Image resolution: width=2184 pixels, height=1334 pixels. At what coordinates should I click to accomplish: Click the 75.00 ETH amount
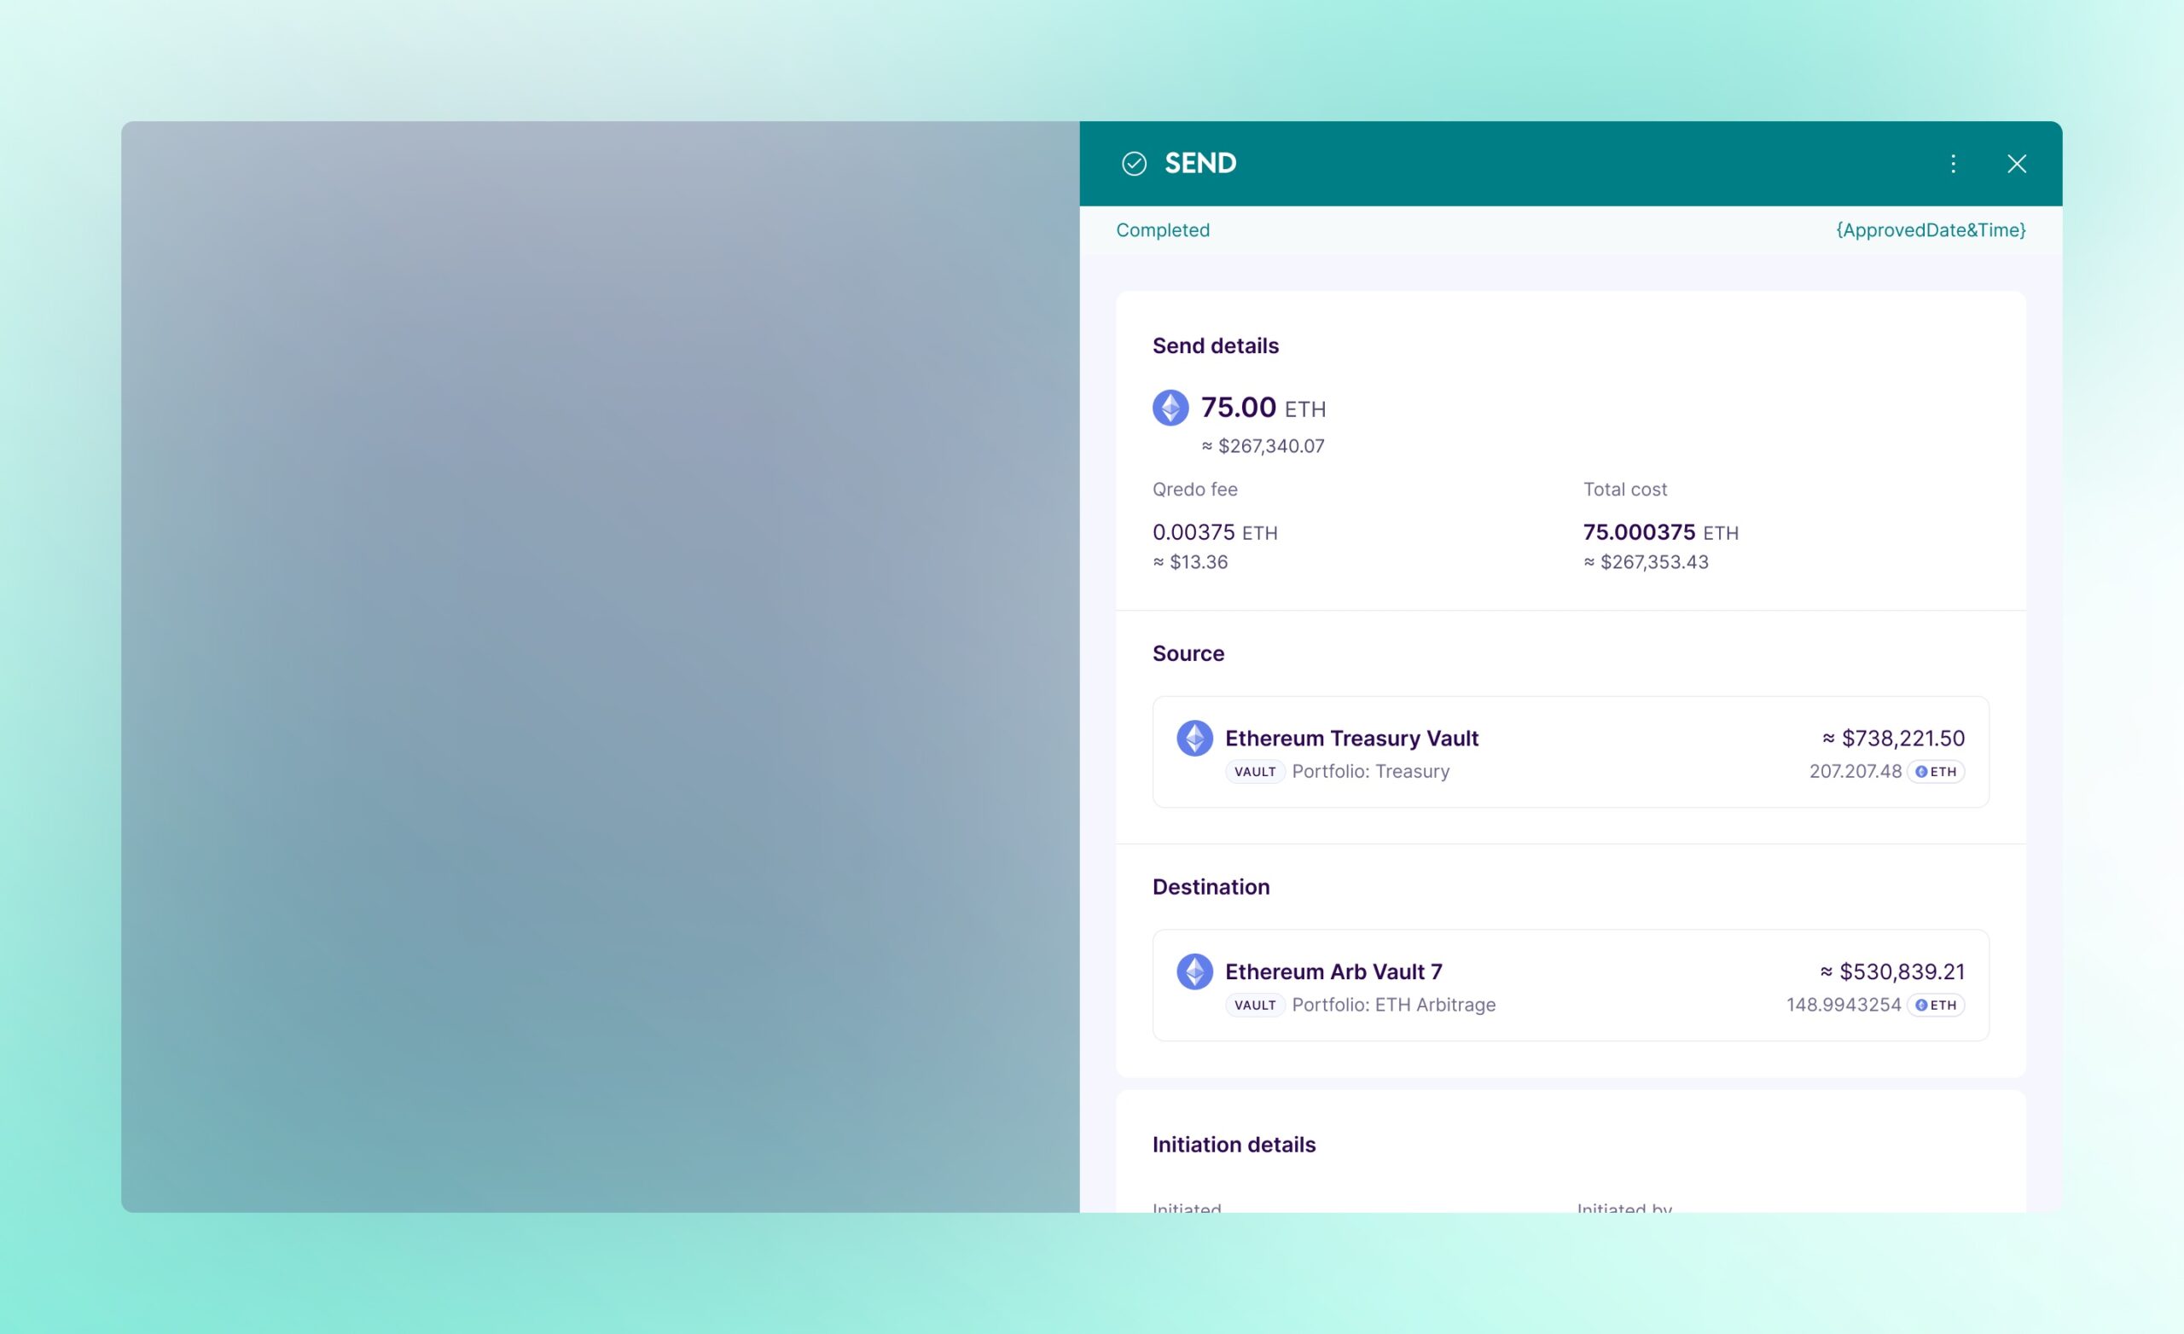[1263, 408]
